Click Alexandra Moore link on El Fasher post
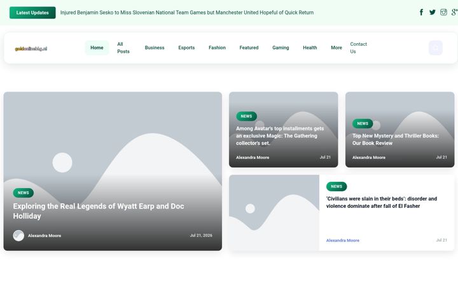 pos(343,240)
